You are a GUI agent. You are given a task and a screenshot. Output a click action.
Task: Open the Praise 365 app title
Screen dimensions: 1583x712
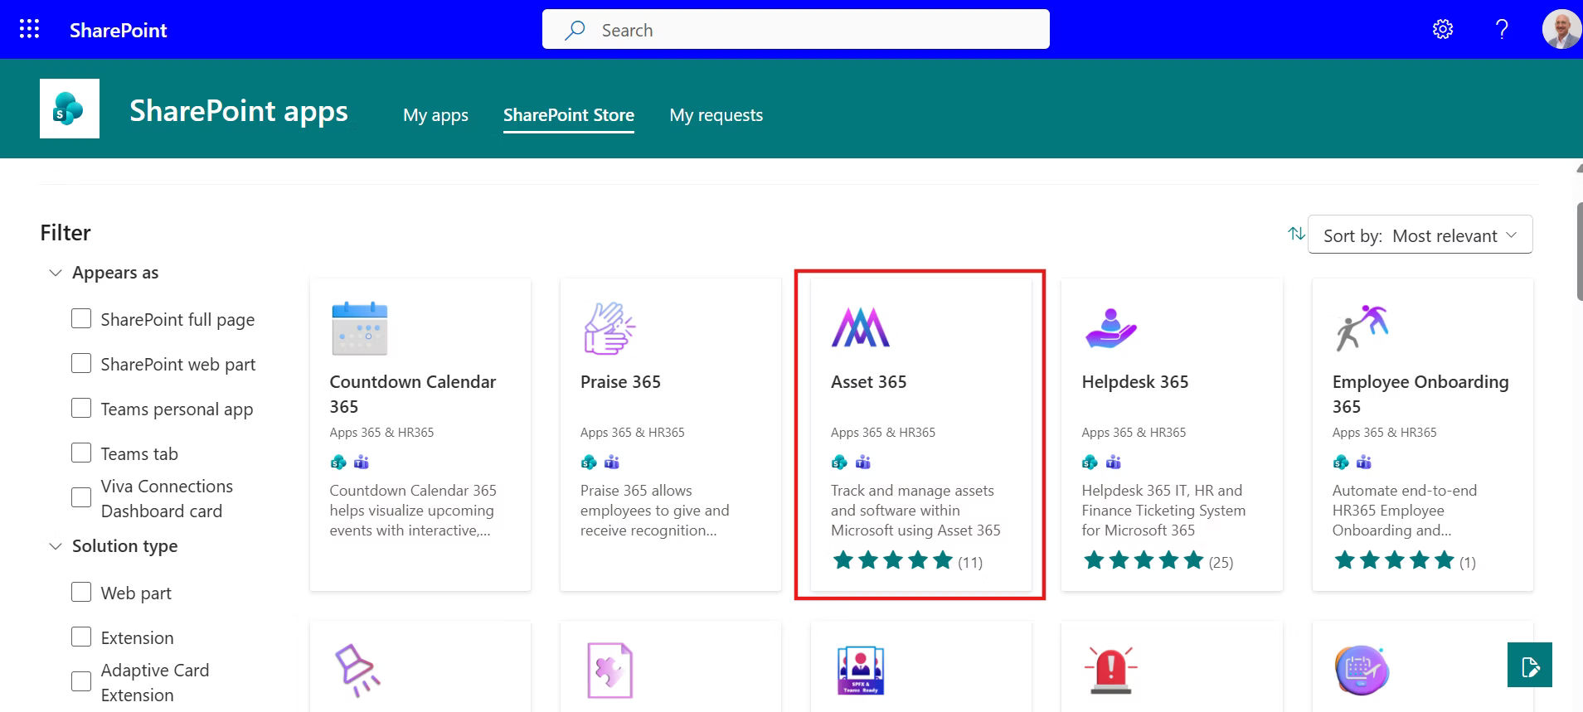coord(620,382)
